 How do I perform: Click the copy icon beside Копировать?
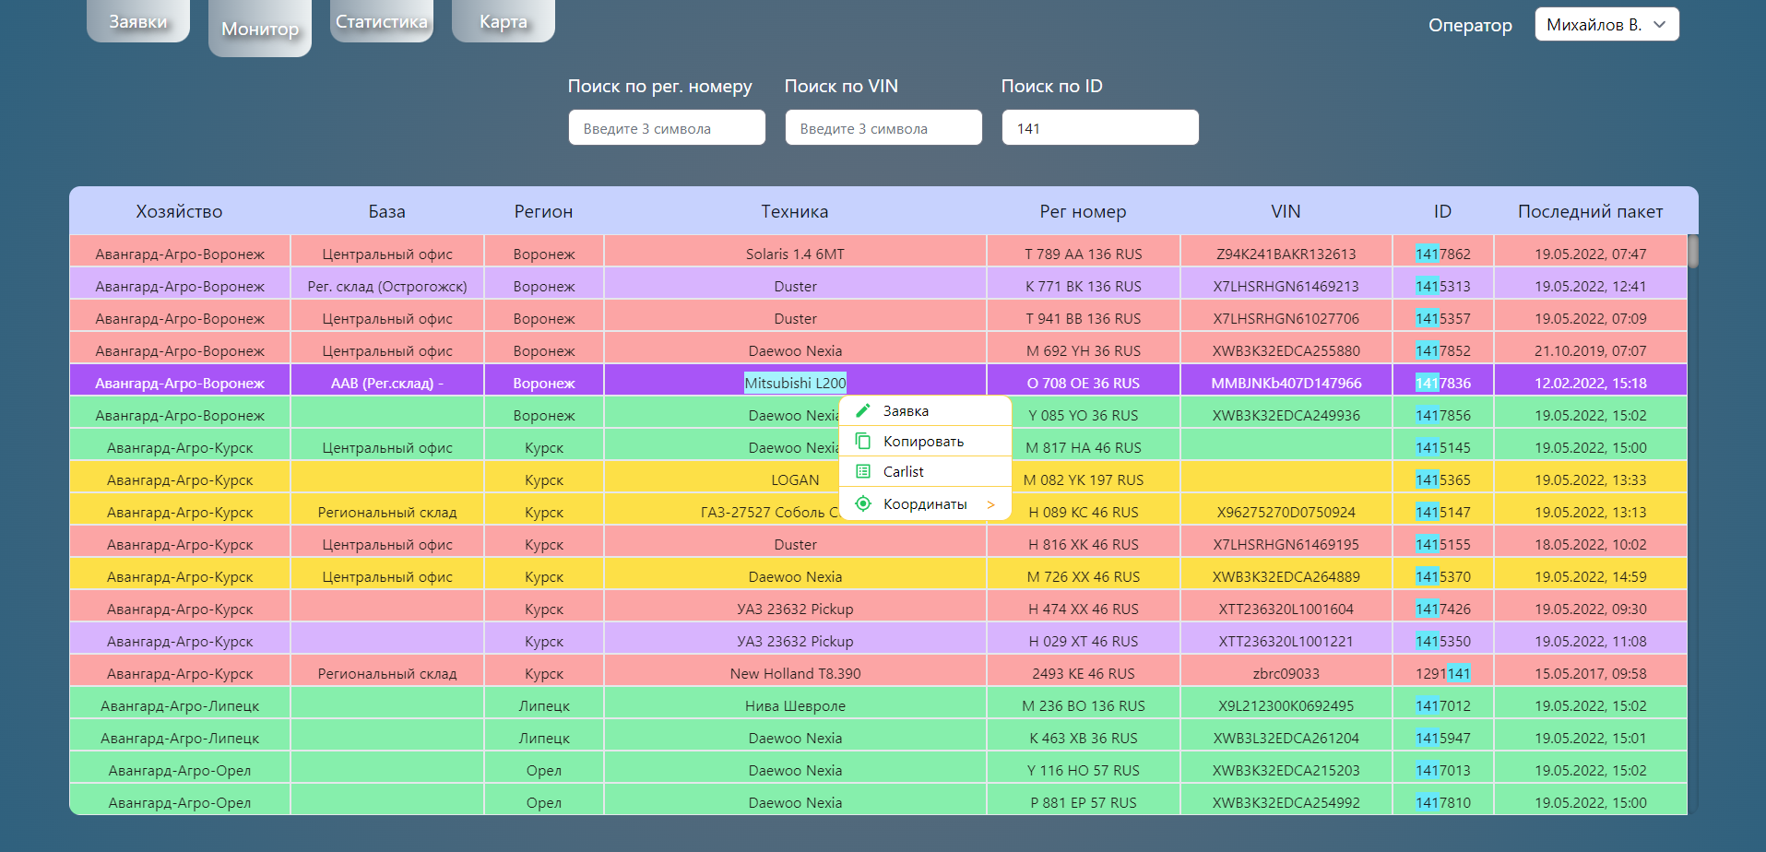point(862,441)
